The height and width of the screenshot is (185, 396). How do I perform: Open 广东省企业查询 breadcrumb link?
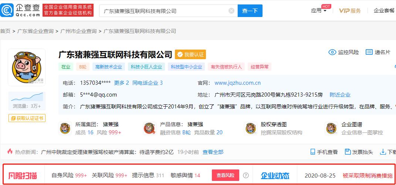click(35, 31)
